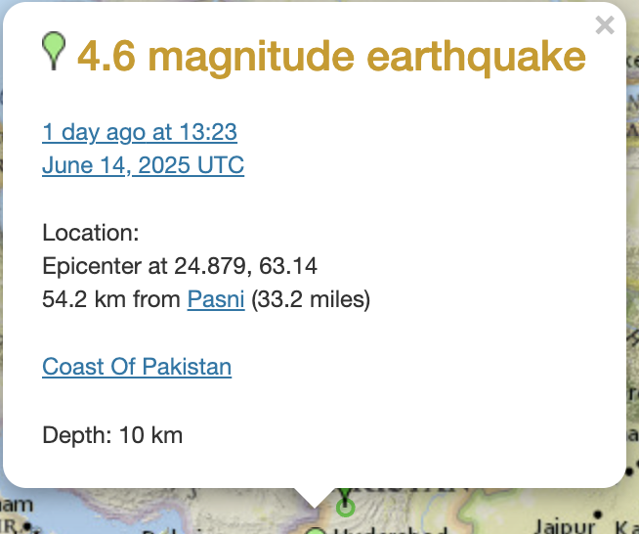Close the earthquake info popup
Viewport: 639px width, 534px height.
[x=605, y=25]
